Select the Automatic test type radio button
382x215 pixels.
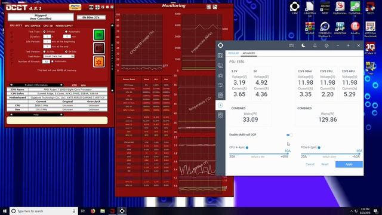66,32
